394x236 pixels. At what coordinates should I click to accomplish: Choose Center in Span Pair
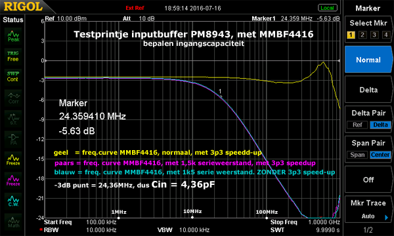click(380, 155)
